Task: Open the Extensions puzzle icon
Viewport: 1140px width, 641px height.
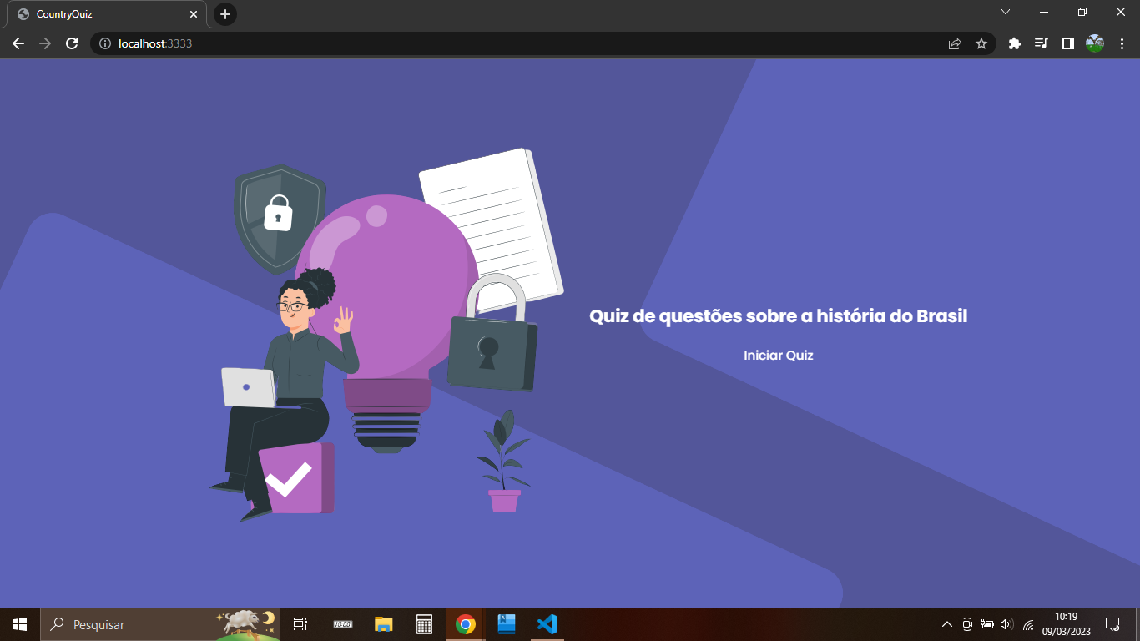Action: pos(1015,43)
